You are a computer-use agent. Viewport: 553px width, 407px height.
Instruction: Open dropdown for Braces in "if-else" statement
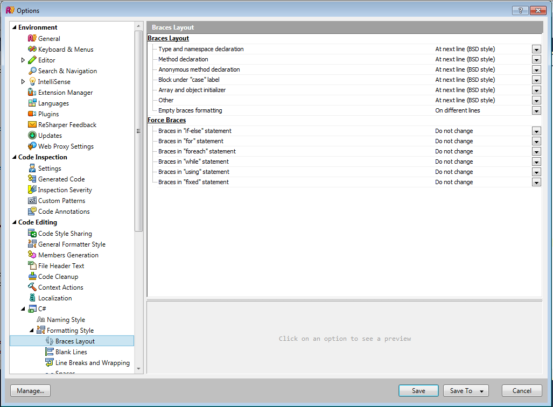pyautogui.click(x=536, y=131)
